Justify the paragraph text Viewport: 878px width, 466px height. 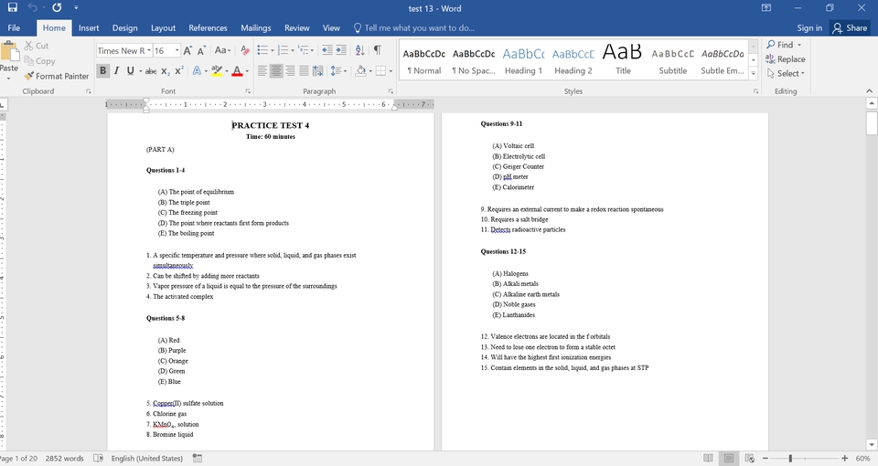pos(304,71)
